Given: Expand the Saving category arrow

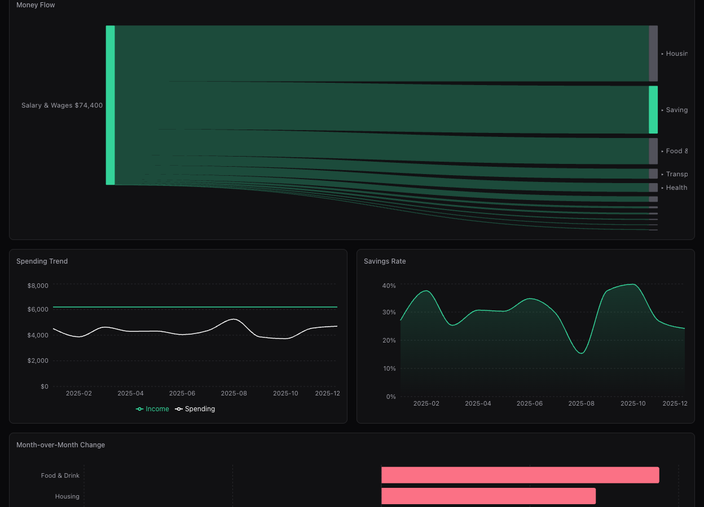Looking at the screenshot, I should (x=662, y=110).
